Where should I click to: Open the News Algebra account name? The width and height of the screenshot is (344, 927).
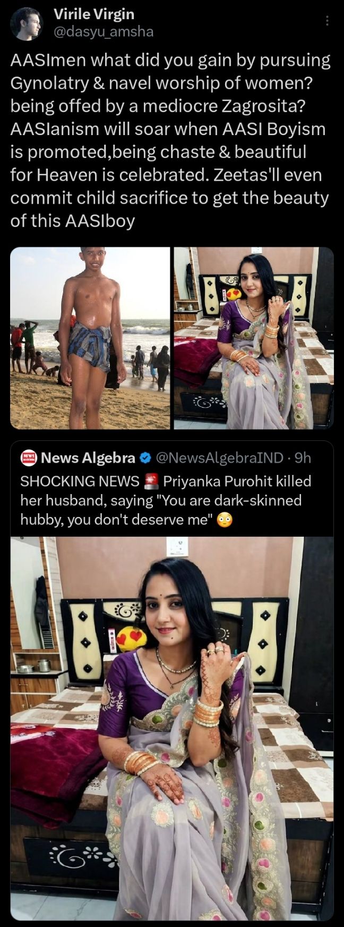coord(88,457)
